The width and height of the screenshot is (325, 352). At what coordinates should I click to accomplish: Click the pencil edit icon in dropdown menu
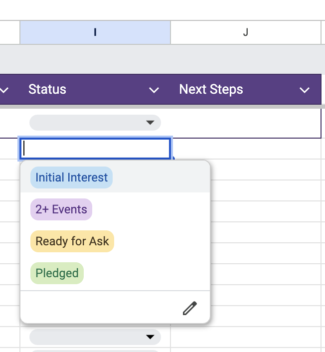point(190,309)
